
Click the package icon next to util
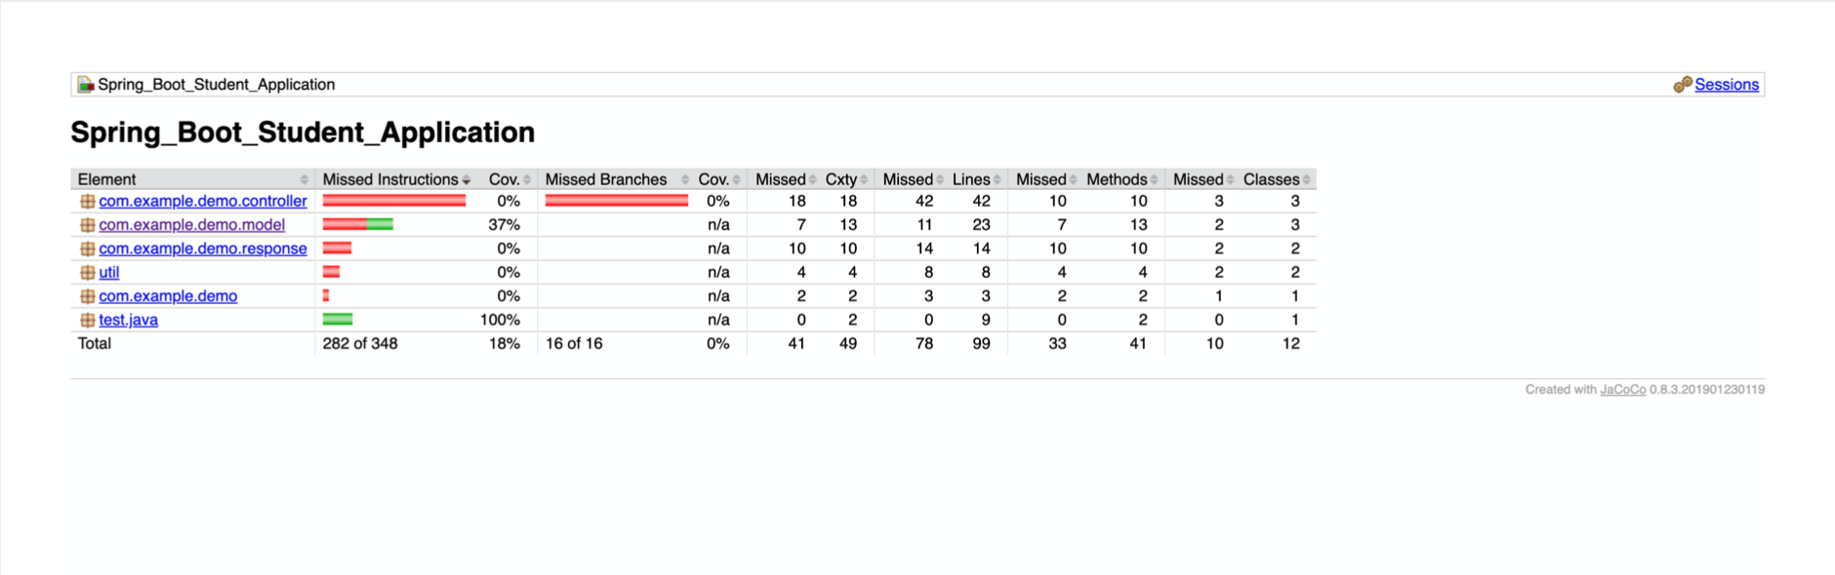[x=86, y=272]
